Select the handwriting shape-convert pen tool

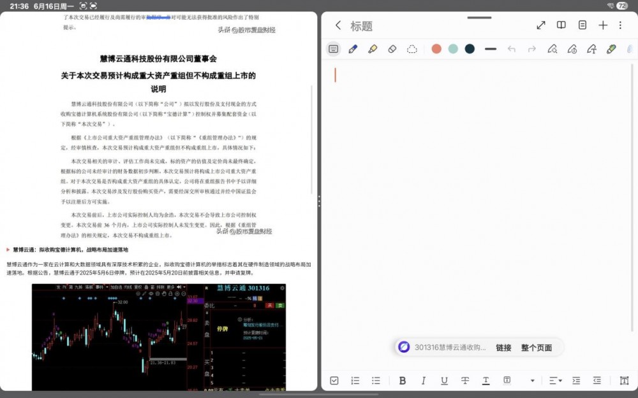pyautogui.click(x=552, y=49)
